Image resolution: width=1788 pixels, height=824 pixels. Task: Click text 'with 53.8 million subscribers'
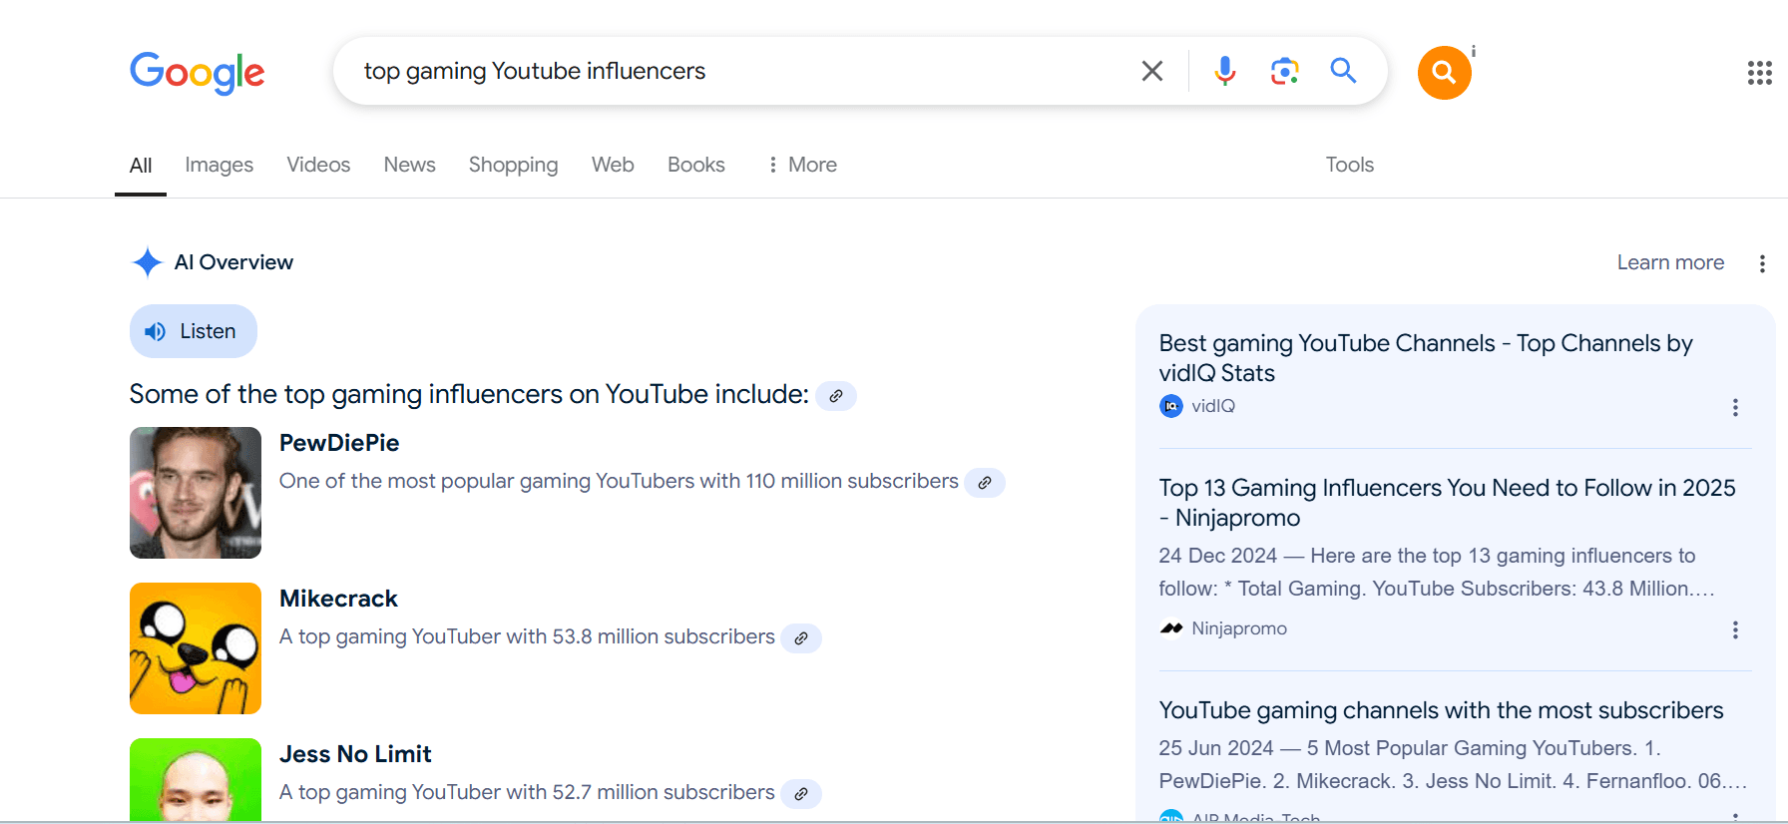641,636
